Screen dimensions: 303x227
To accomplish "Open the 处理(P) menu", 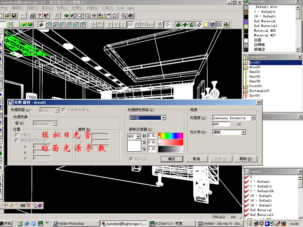I will point(77,8).
